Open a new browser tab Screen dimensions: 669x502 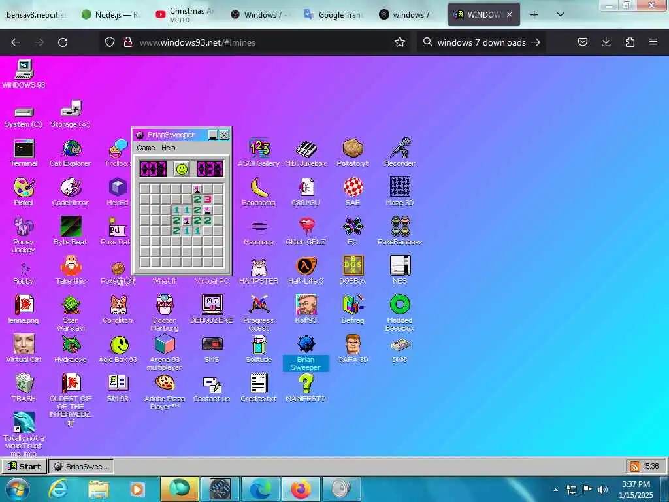click(x=534, y=15)
